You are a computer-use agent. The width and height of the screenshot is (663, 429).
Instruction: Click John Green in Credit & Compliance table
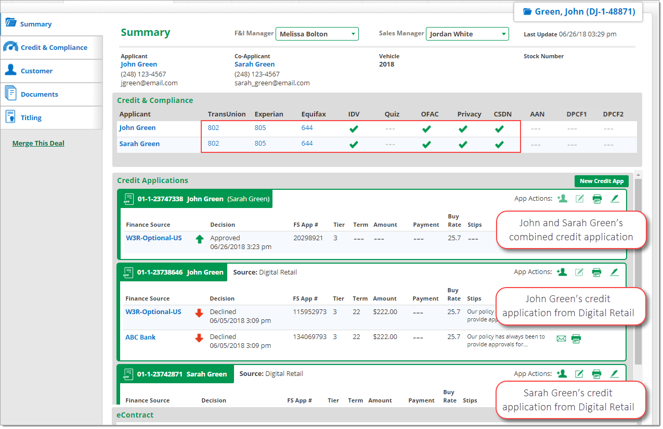pyautogui.click(x=137, y=128)
